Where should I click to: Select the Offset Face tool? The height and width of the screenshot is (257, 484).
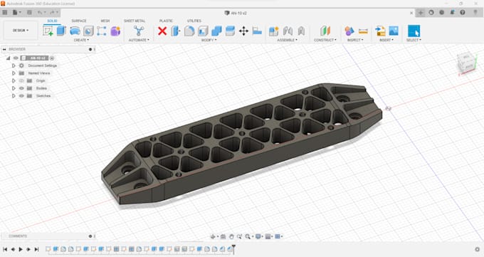pos(230,31)
